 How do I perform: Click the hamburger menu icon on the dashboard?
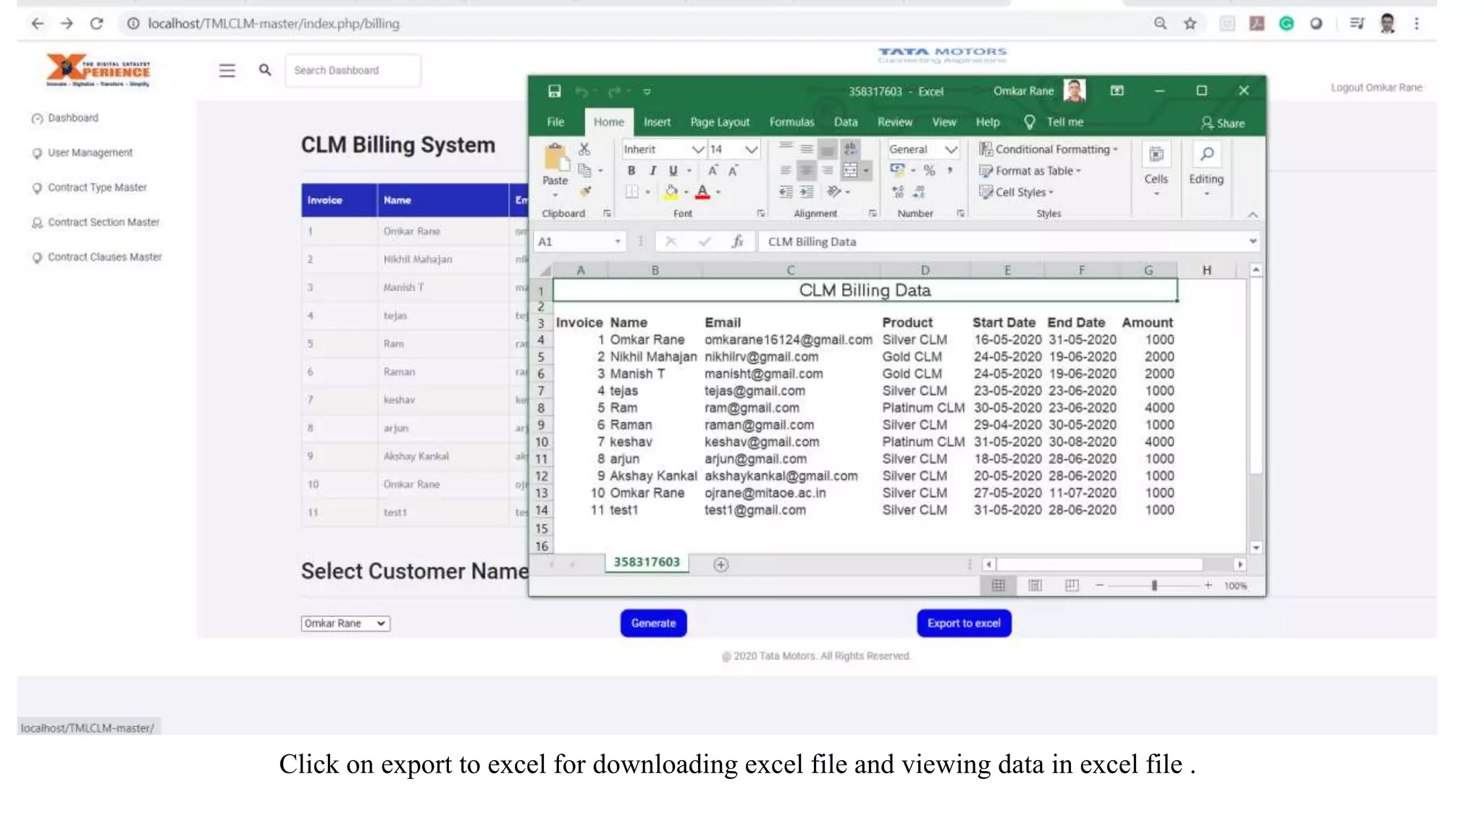tap(227, 70)
